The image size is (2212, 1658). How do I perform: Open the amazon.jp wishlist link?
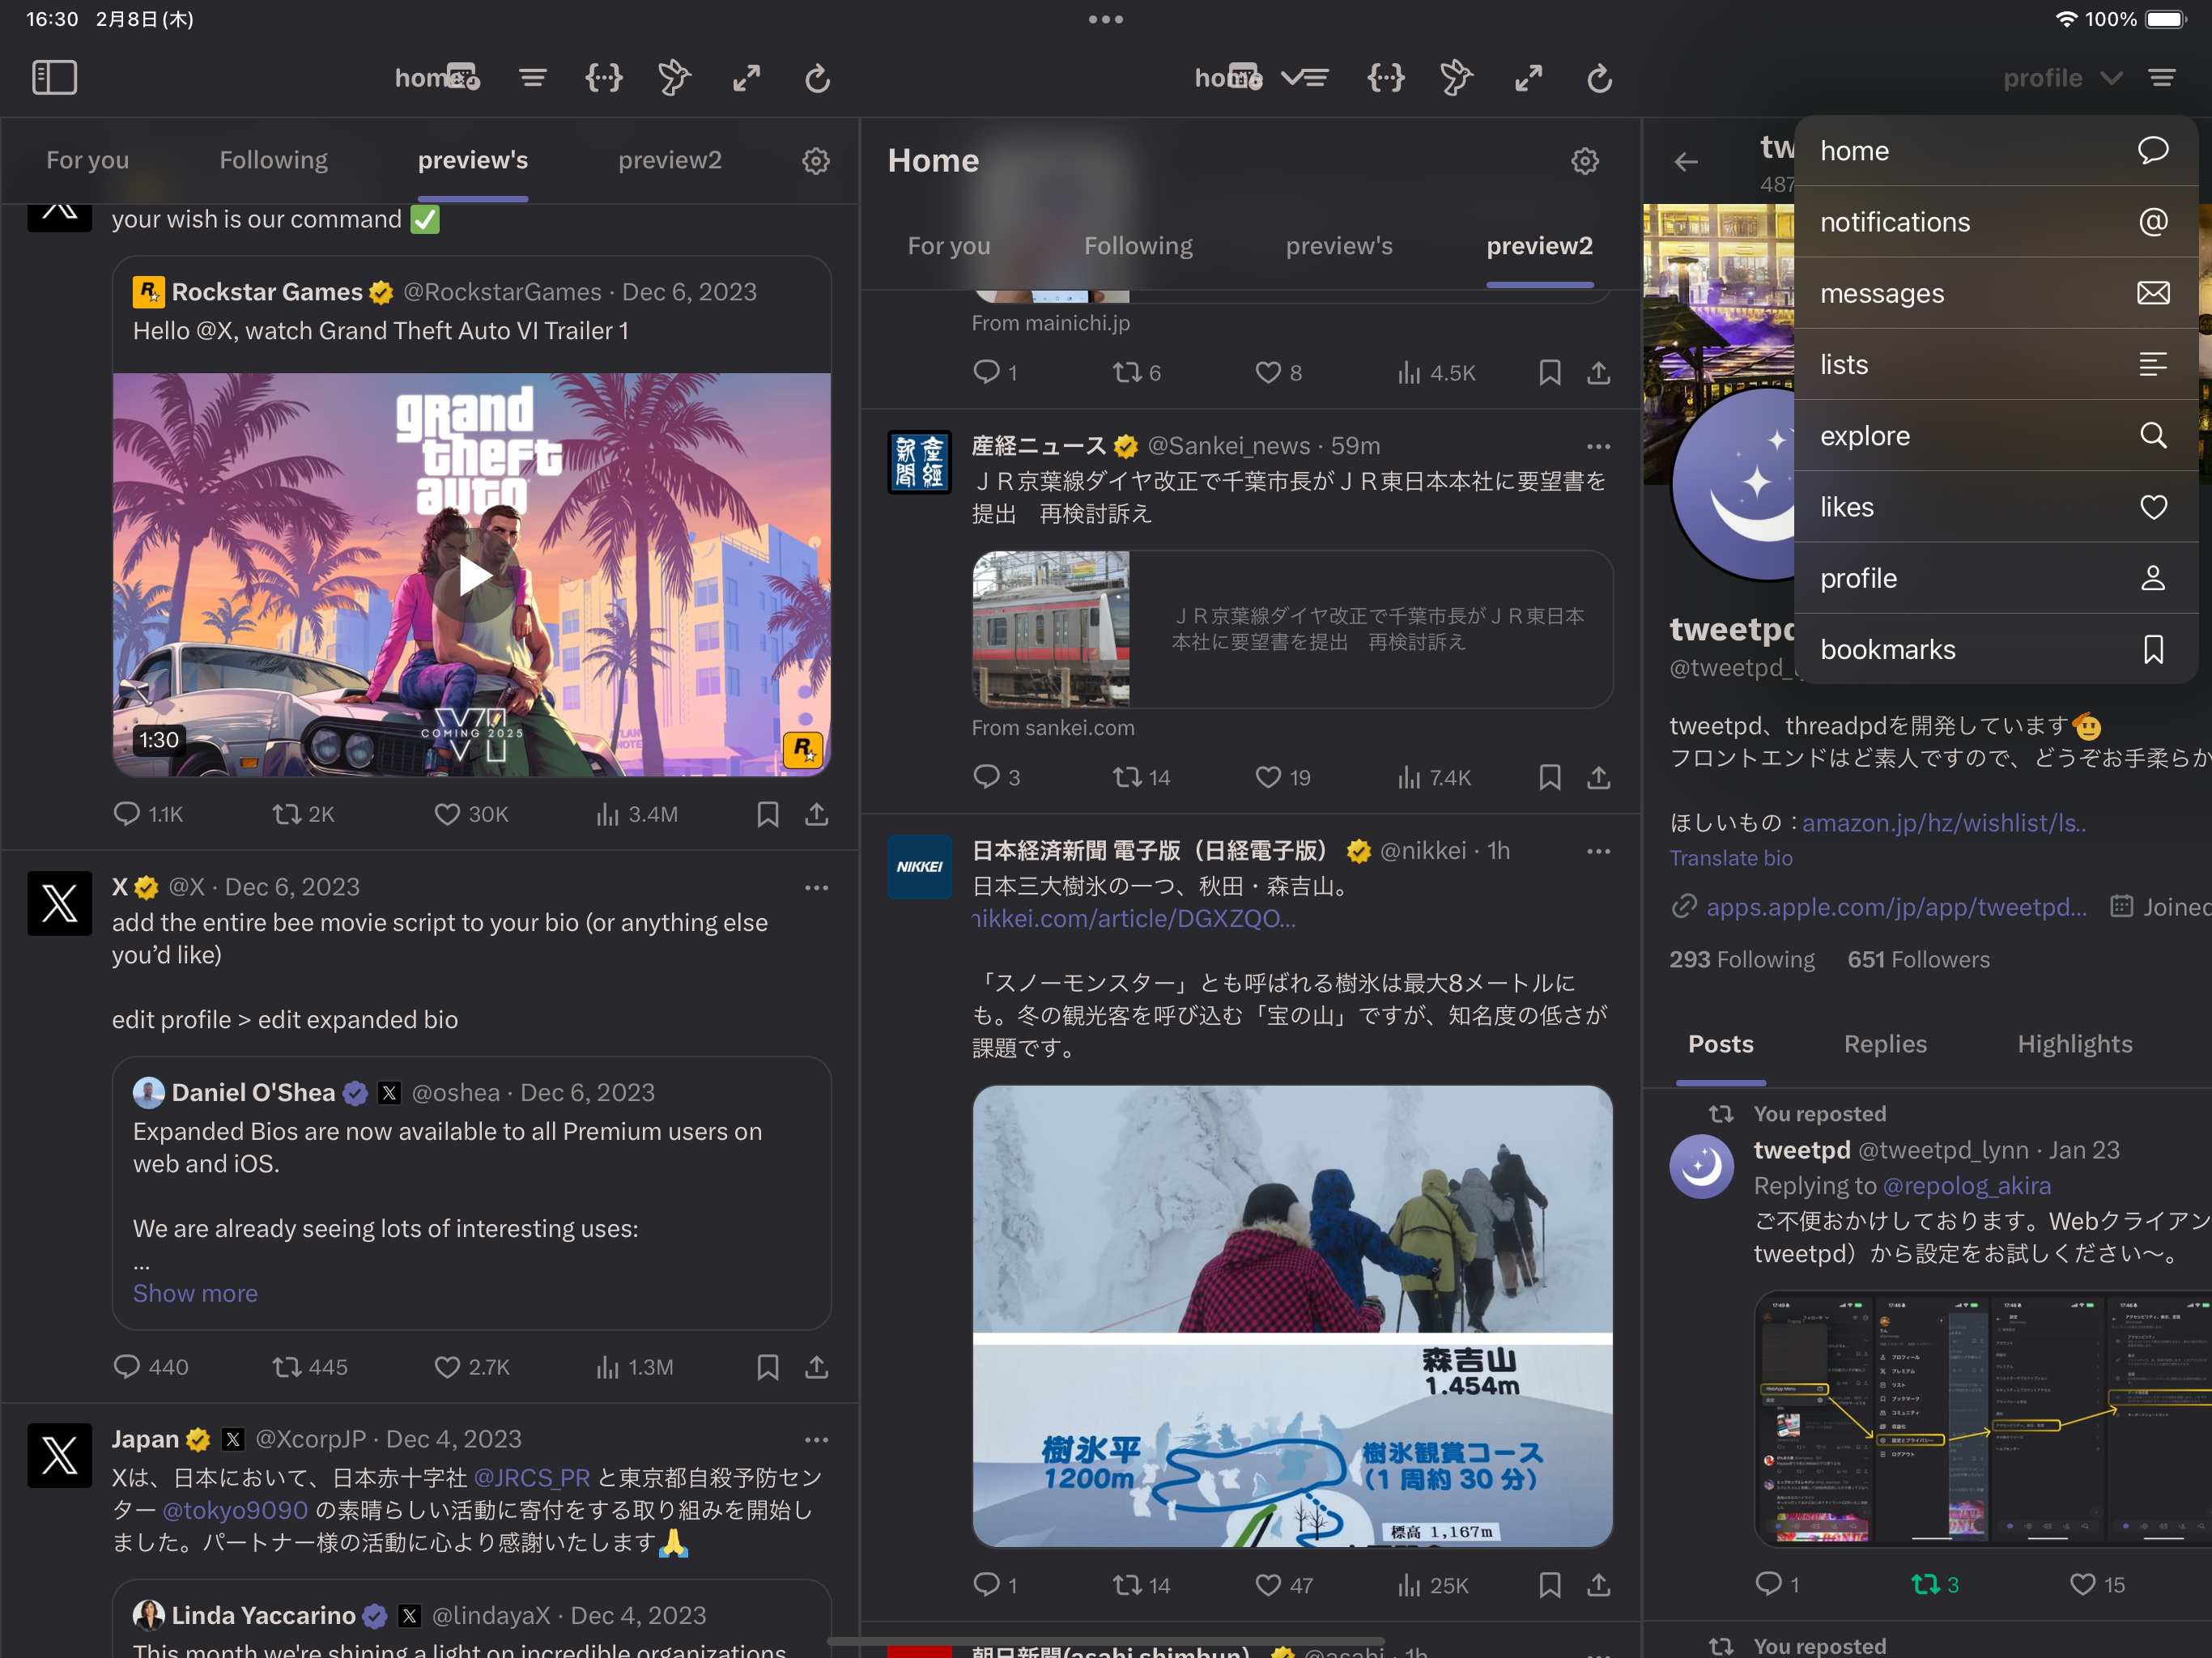[1944, 823]
